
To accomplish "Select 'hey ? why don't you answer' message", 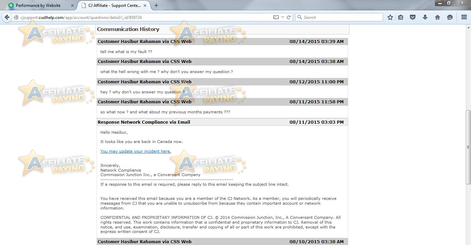I will point(143,92).
